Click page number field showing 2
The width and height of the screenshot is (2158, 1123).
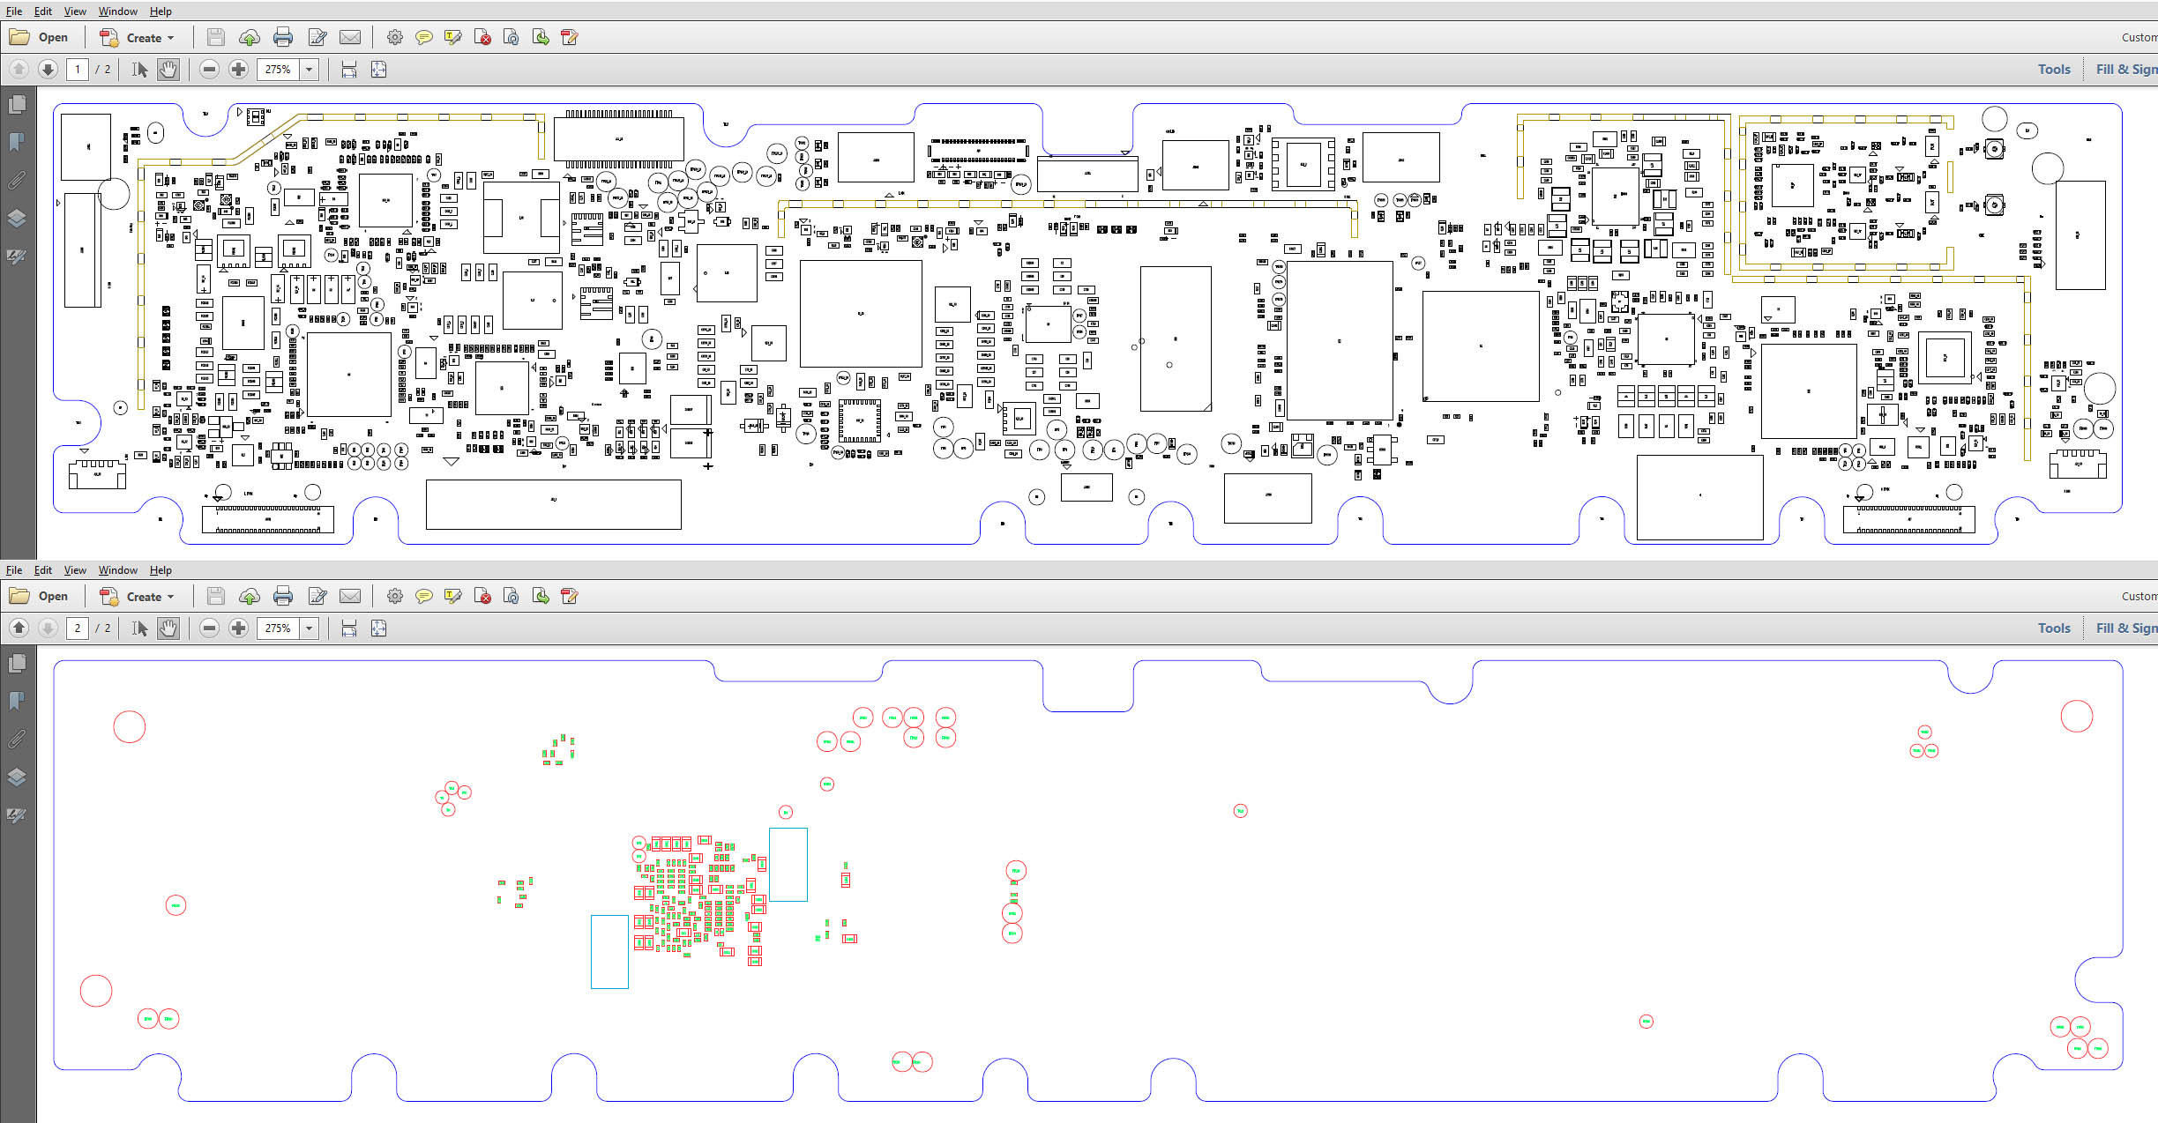[x=78, y=628]
